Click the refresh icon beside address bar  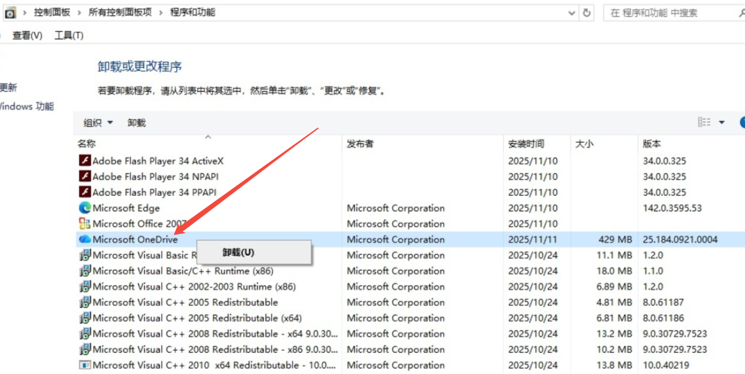(x=587, y=13)
